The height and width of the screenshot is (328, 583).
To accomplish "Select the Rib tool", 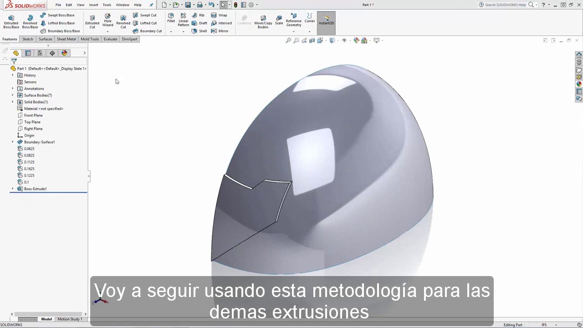I will pyautogui.click(x=198, y=15).
